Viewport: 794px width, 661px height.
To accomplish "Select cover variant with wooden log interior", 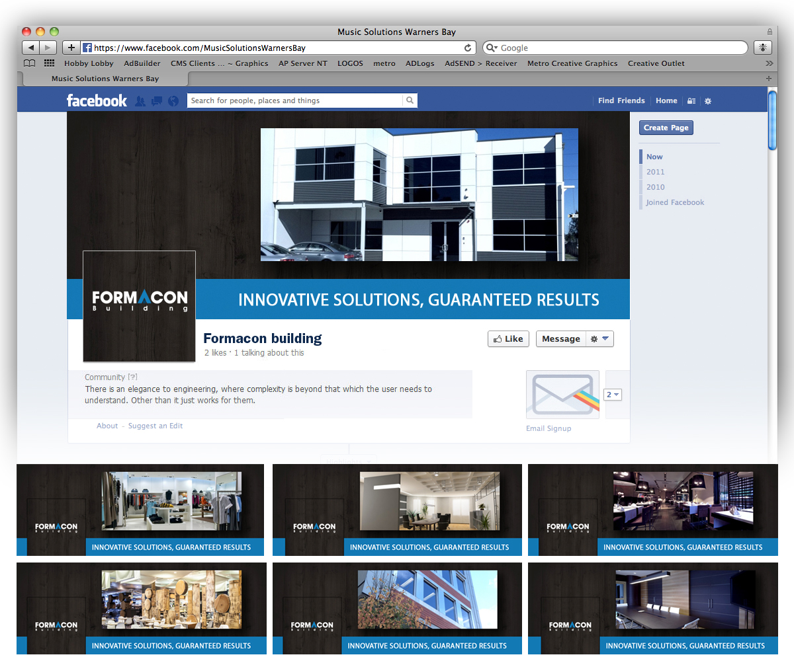I will 142,609.
